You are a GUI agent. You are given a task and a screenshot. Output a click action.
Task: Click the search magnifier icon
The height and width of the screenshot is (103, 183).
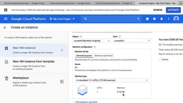(85, 19)
